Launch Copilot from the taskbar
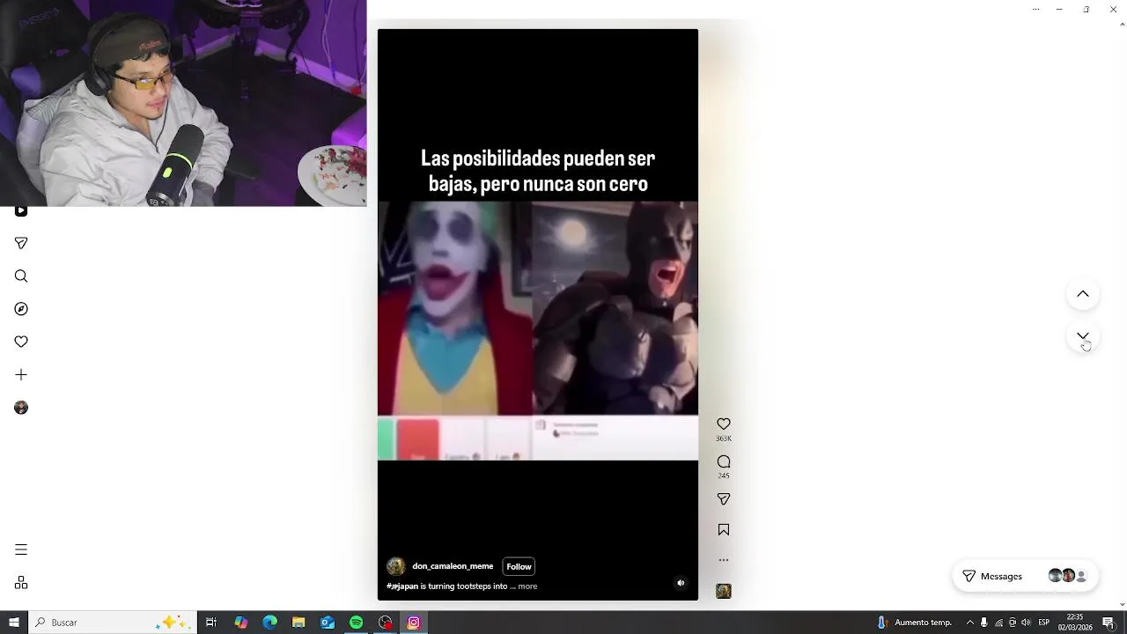This screenshot has width=1127, height=634. [x=241, y=623]
